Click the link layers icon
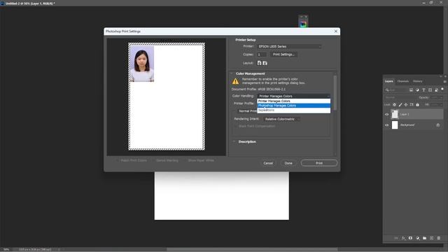 tap(396, 238)
